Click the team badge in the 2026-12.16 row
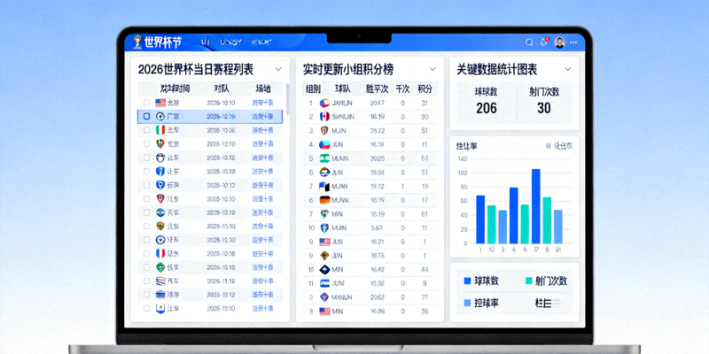The height and width of the screenshot is (354, 709). pos(160,117)
